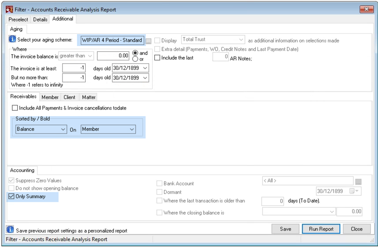Switch to the Preselect tab

point(18,19)
